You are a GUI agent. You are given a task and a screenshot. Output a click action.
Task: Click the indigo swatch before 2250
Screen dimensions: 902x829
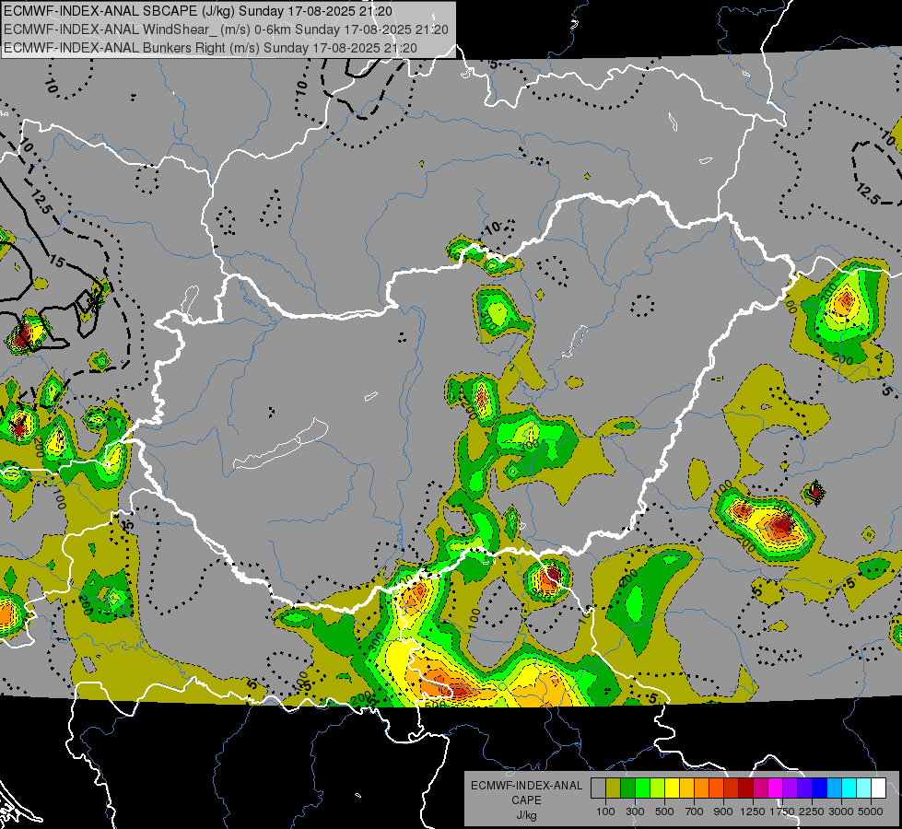tap(804, 788)
